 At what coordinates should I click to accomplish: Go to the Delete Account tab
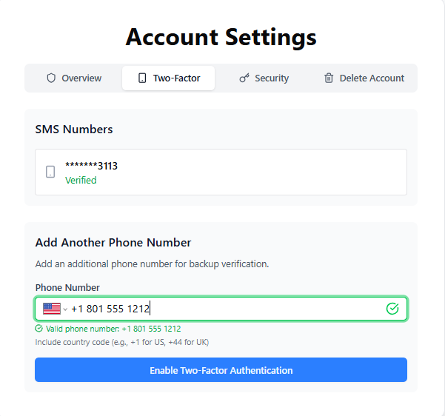coord(364,78)
